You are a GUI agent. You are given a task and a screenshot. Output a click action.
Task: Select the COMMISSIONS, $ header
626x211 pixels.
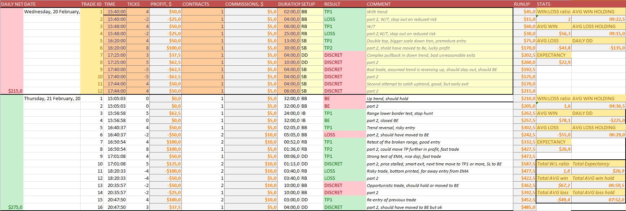[x=251, y=4]
